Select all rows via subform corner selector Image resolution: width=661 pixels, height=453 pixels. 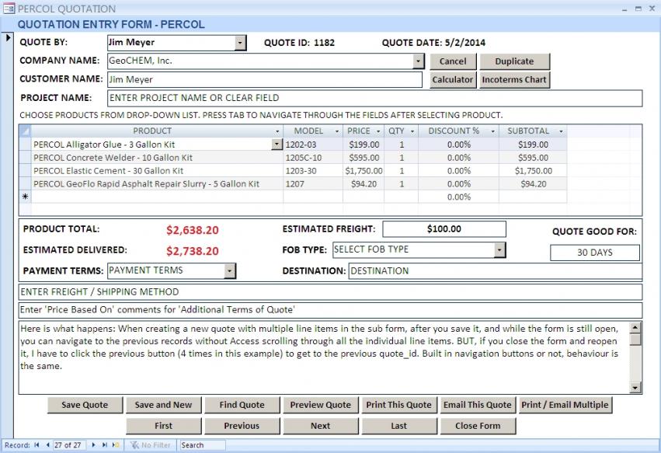click(x=26, y=131)
